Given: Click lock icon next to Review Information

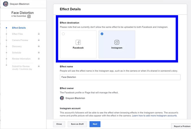Looking at the screenshot, I should click(39, 58).
